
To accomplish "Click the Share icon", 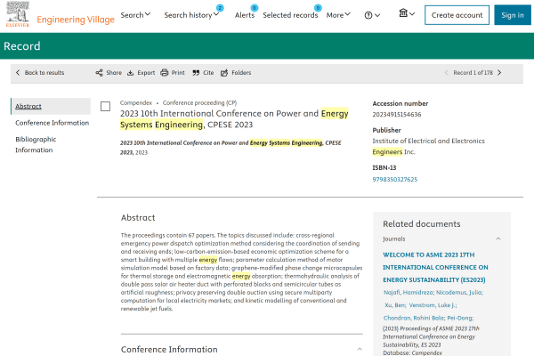I will pos(99,73).
